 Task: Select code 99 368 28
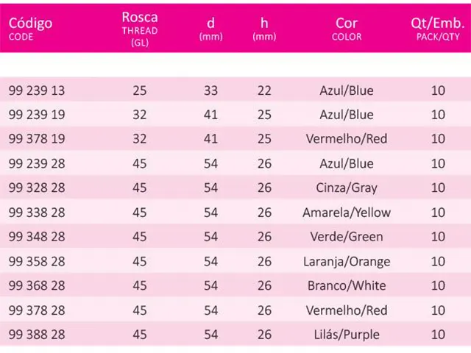point(37,285)
